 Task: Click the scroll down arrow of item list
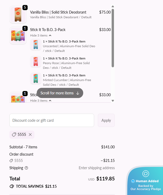[x=113, y=101]
